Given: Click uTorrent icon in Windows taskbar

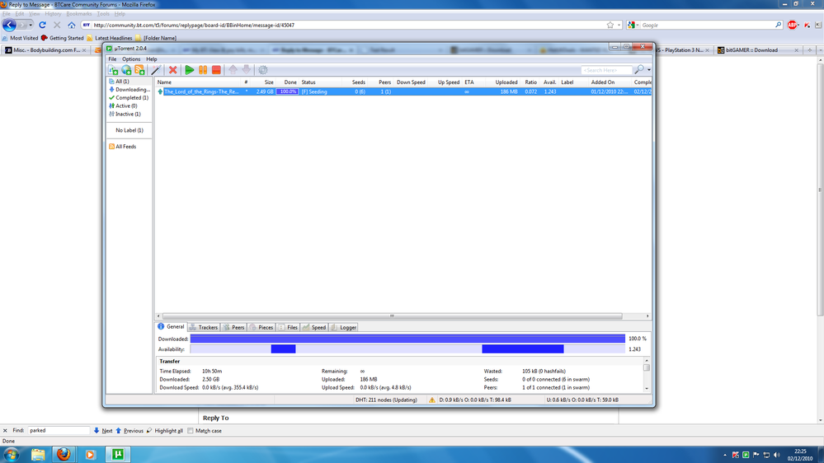Looking at the screenshot, I should point(118,455).
